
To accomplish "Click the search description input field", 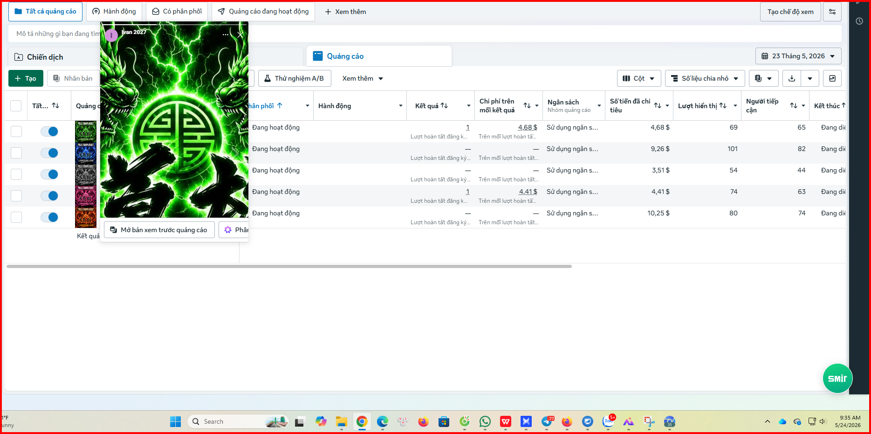I will click(425, 34).
